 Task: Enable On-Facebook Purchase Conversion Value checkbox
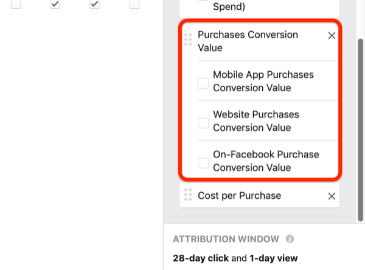click(x=204, y=162)
